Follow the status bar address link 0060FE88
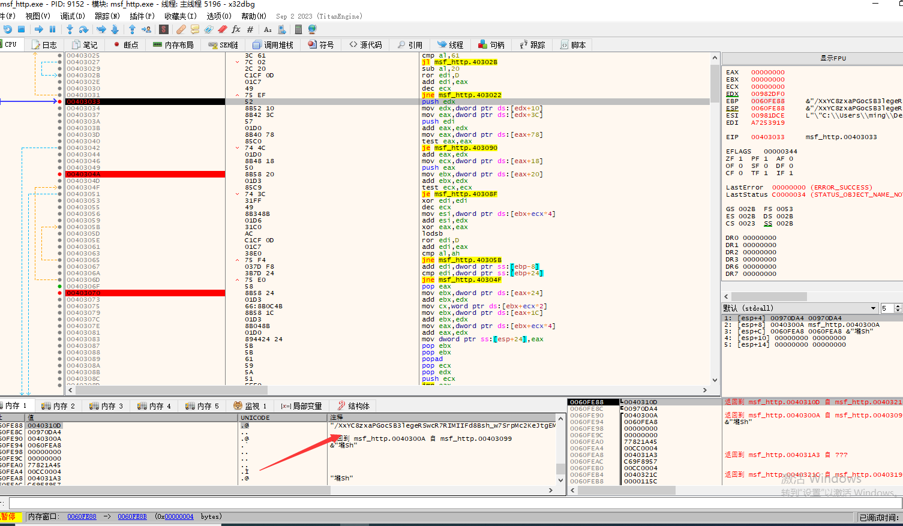Screen dimensions: 903x526 (82, 516)
